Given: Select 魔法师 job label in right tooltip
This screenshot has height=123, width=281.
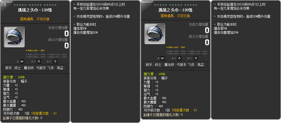Looking at the screenshot, I should [x=169, y=65].
